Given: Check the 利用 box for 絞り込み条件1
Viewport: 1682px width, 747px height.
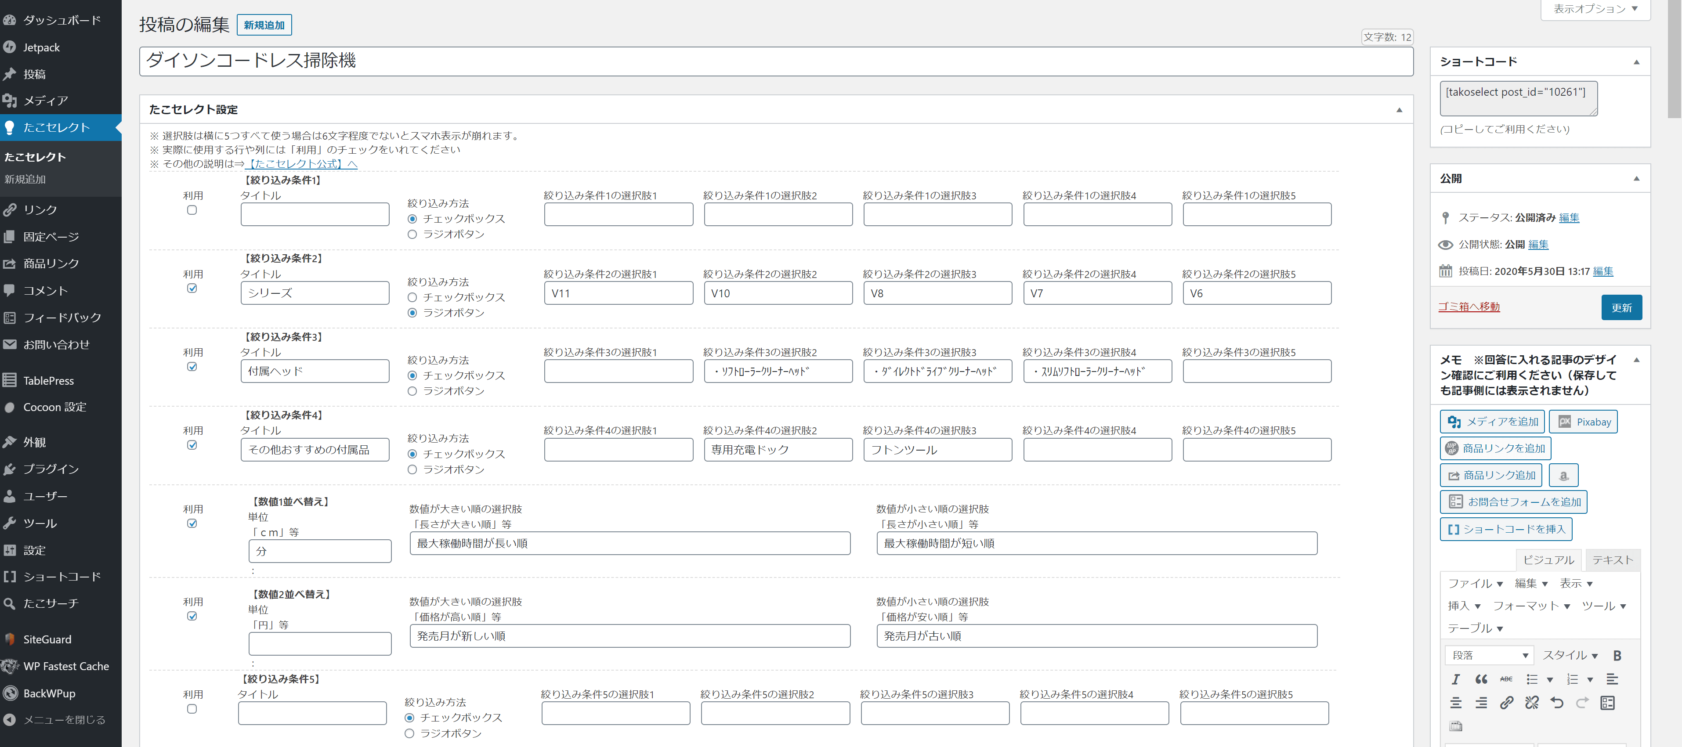Looking at the screenshot, I should pos(192,210).
